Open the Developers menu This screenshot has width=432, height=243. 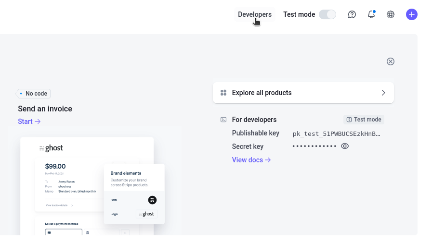(255, 14)
